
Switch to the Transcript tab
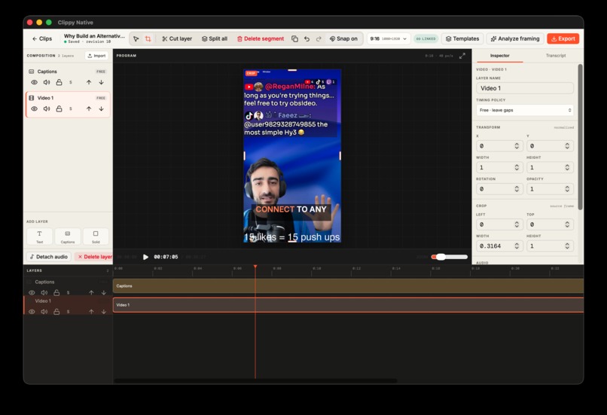click(556, 56)
